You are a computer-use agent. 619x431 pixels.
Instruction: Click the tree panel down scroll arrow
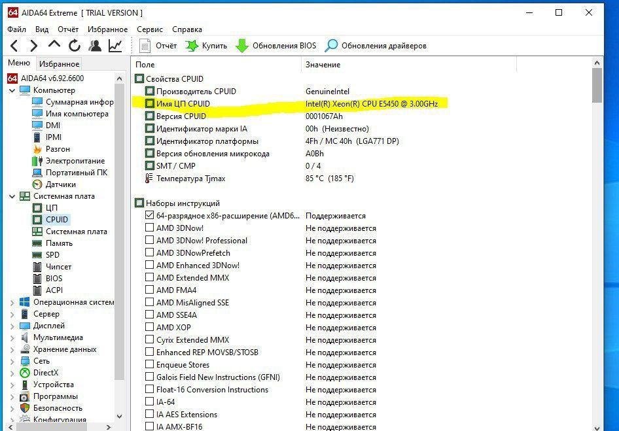point(120,417)
